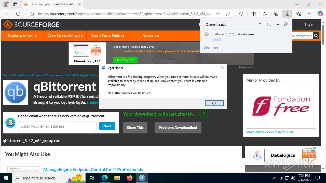Open the Extensions puzzle icon

point(241,14)
